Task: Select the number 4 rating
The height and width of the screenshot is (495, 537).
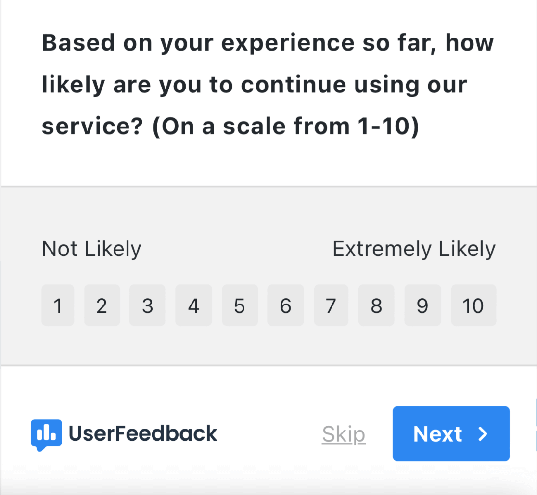Action: 193,305
